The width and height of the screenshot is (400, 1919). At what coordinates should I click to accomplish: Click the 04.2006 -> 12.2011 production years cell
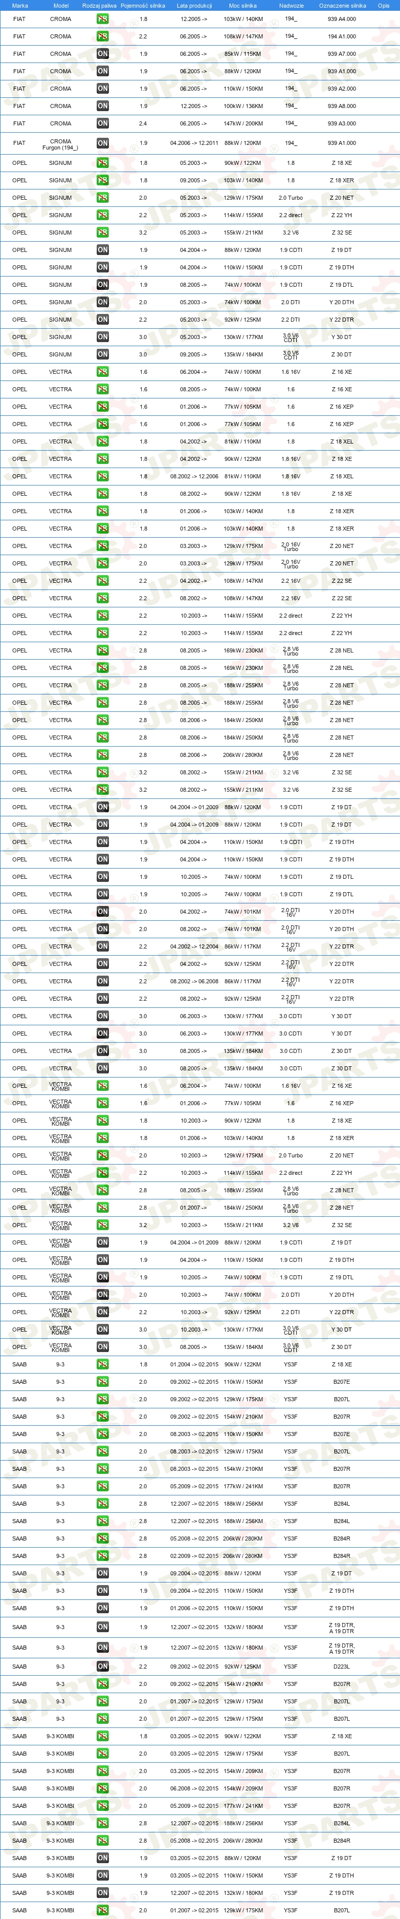coord(194,143)
